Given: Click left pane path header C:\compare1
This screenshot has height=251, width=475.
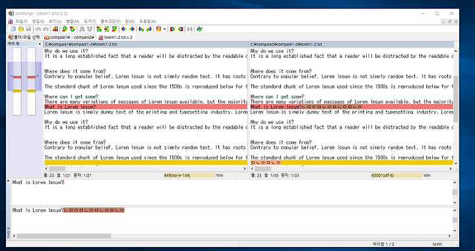Looking at the screenshot, I should (146, 44).
